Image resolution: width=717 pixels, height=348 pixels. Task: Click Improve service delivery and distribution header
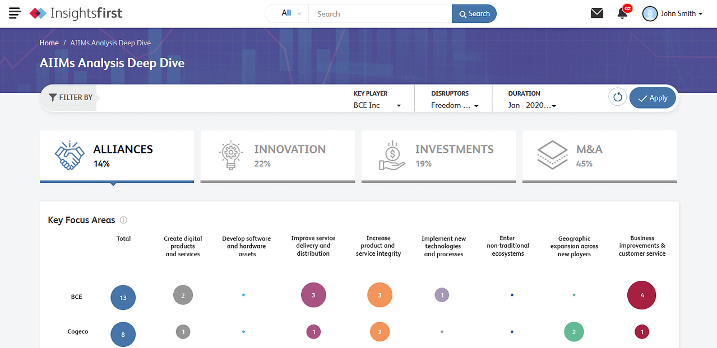(313, 246)
